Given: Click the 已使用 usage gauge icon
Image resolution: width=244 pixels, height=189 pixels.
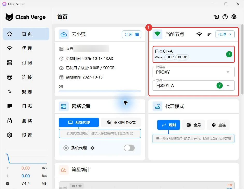Looking at the screenshot, I should tap(61, 68).
